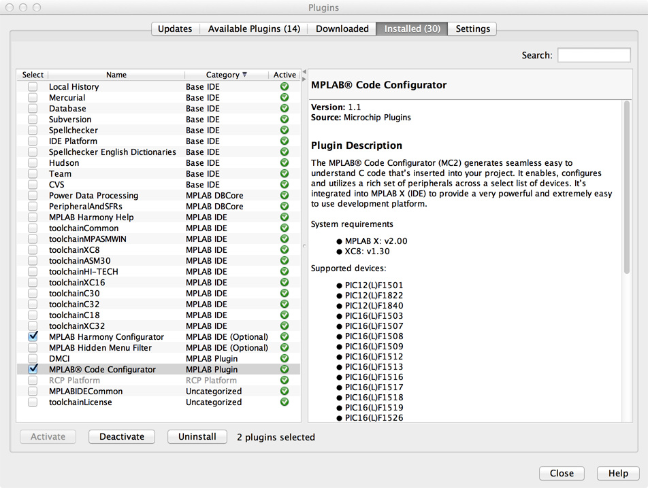Switch to the Available Plugins (14) tab

tap(254, 29)
